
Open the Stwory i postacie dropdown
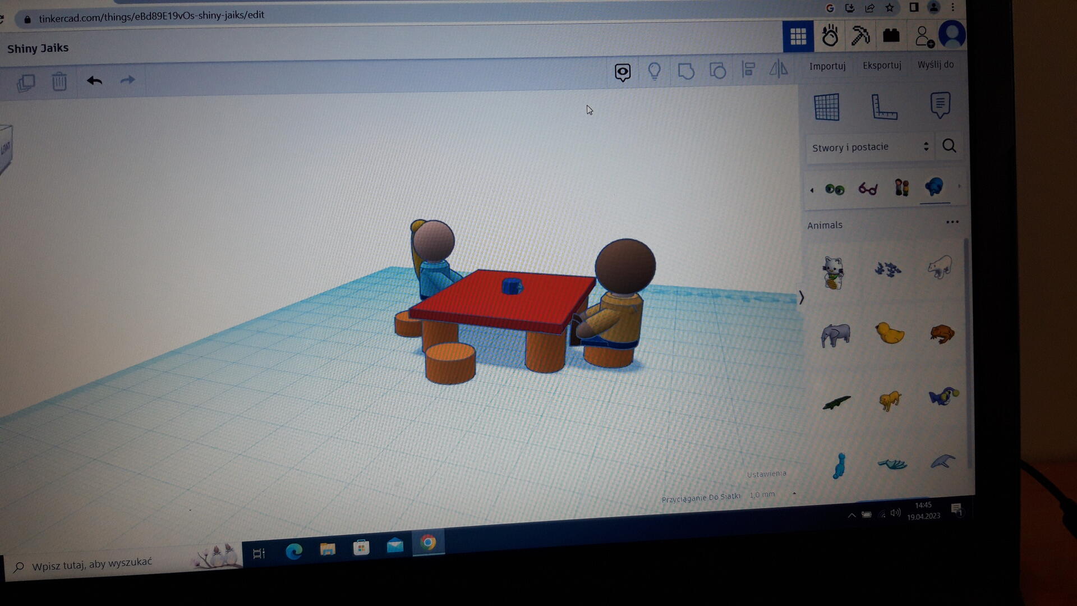(869, 147)
